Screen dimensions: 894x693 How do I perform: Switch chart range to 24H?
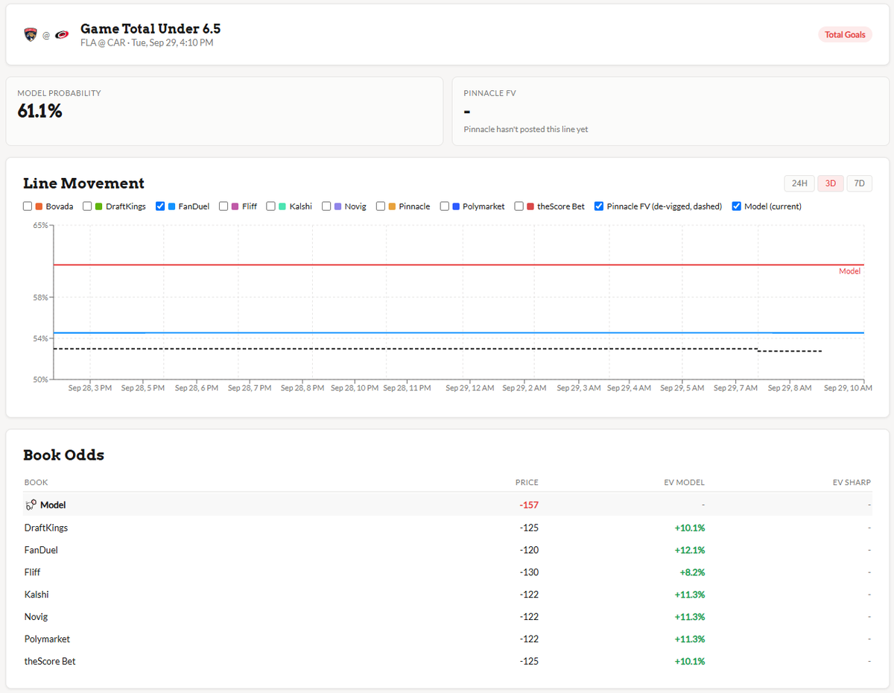click(x=799, y=183)
